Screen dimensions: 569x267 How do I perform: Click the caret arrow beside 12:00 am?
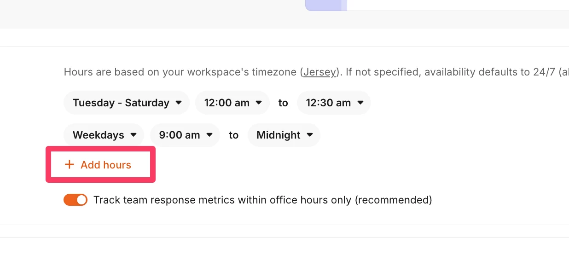click(x=259, y=103)
